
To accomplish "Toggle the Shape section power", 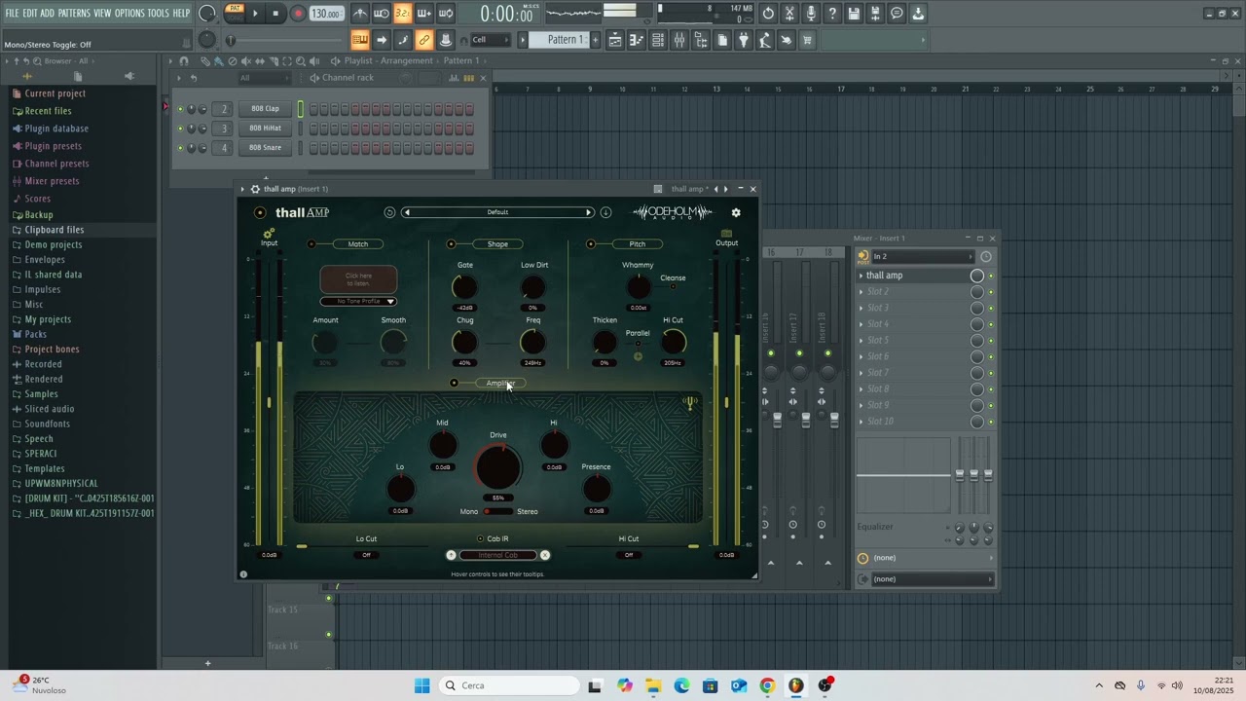I will [x=451, y=244].
